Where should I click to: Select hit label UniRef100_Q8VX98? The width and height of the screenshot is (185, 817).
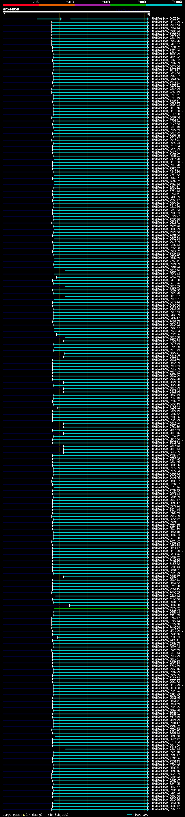tap(166, 385)
